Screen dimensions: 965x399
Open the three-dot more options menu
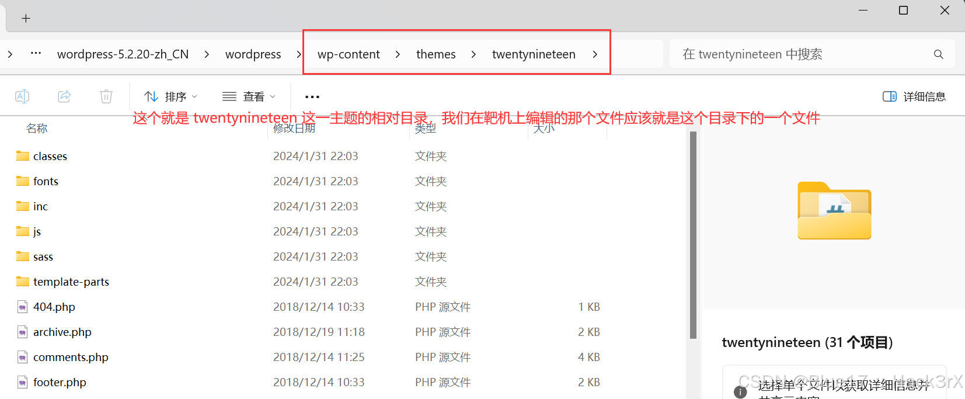pyautogui.click(x=312, y=97)
